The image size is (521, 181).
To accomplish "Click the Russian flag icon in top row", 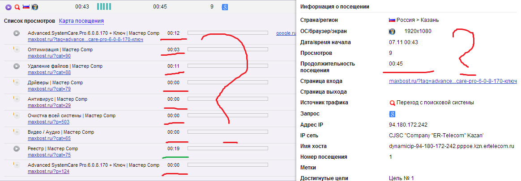I will [26, 7].
